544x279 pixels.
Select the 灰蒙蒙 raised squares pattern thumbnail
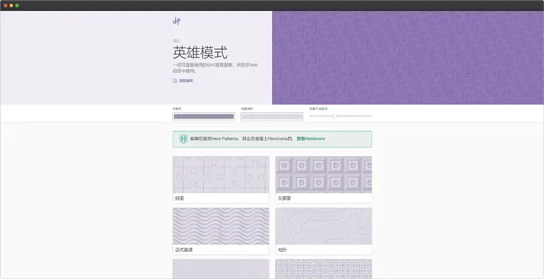(324, 175)
